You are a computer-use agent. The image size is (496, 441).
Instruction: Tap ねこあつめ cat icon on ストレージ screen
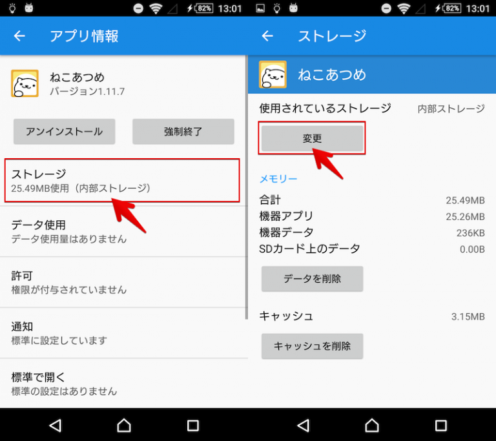click(x=273, y=75)
